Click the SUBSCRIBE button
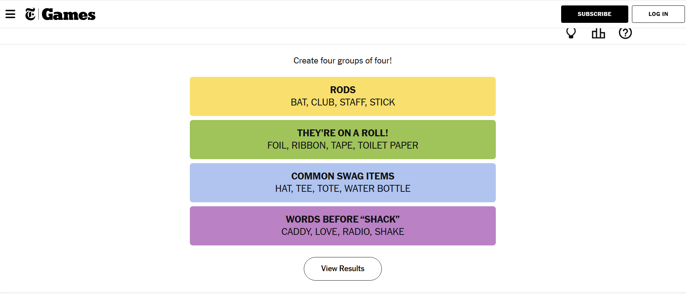686x294 pixels. 594,14
